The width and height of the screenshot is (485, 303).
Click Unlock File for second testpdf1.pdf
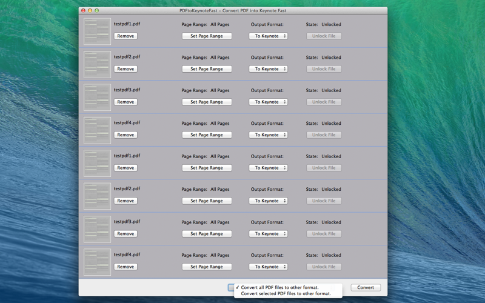324,168
